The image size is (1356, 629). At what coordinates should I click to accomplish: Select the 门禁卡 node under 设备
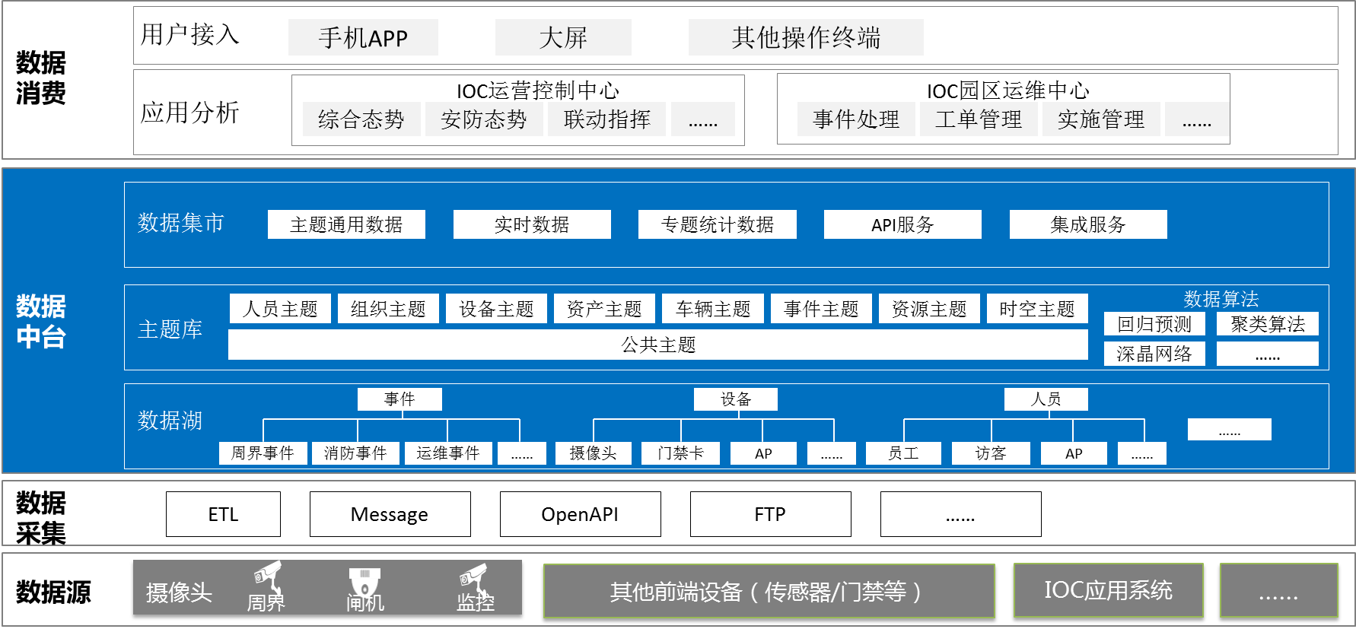tap(680, 453)
